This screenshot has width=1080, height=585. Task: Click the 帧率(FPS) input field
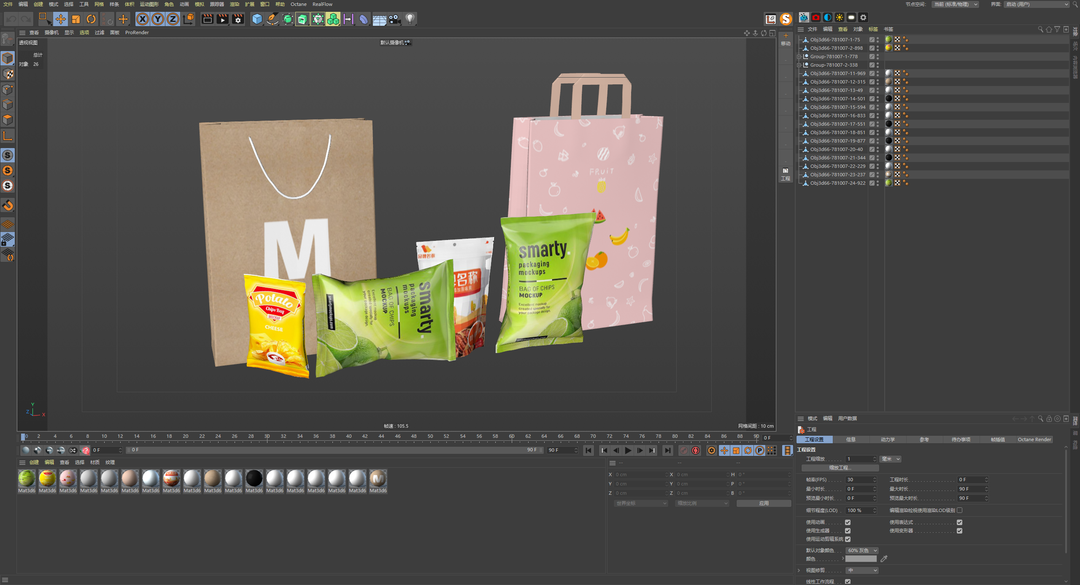tap(860, 480)
